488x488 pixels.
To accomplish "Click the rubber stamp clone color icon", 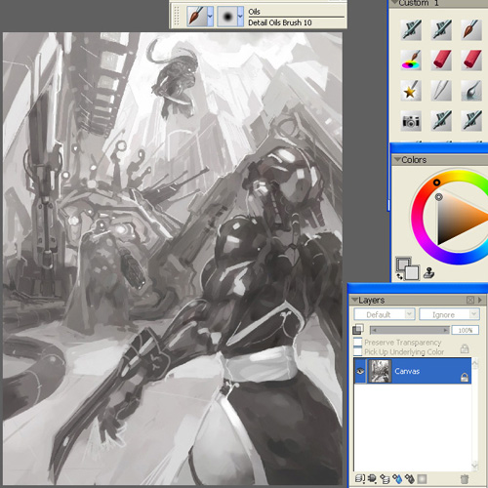I will pyautogui.click(x=429, y=273).
